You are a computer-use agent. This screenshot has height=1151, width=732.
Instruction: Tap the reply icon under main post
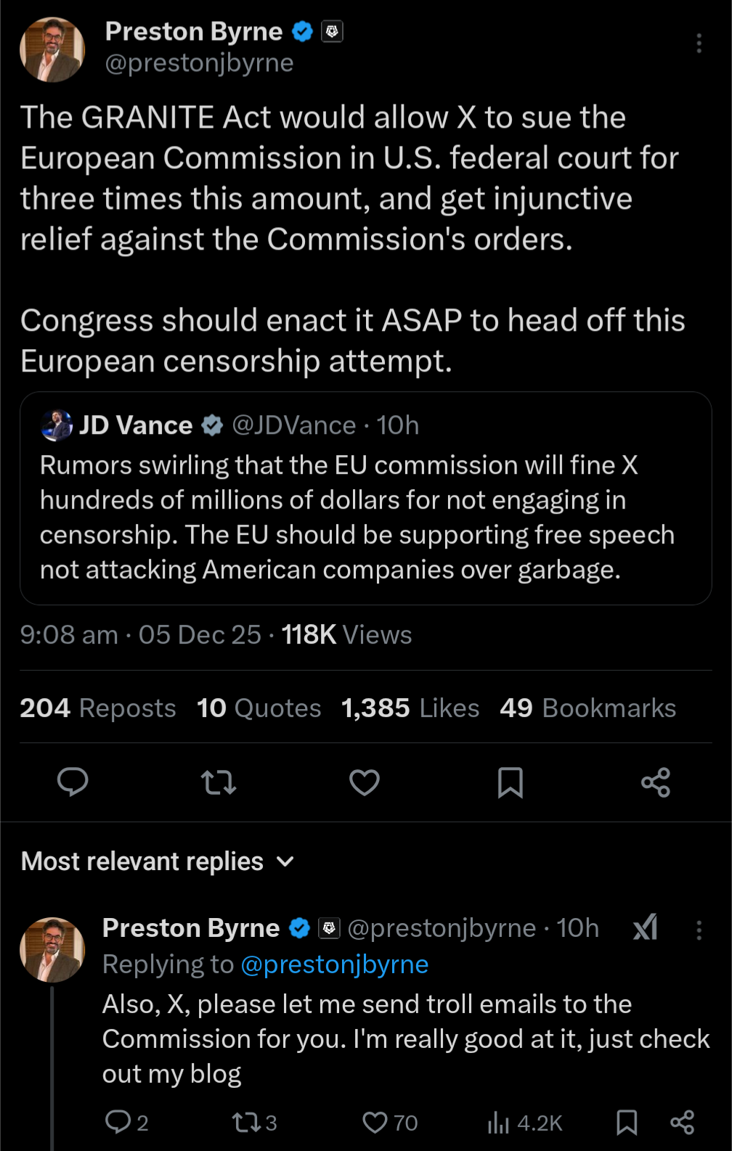click(x=73, y=782)
